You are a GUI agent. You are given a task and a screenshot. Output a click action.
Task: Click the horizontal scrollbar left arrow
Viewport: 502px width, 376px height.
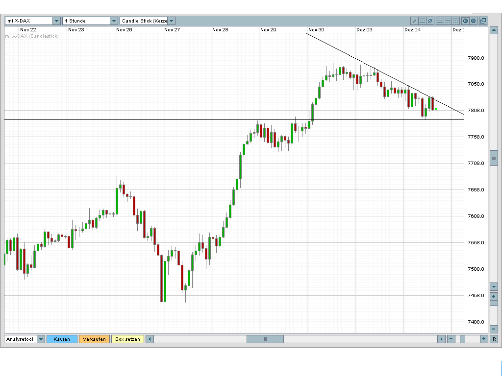[x=150, y=339]
